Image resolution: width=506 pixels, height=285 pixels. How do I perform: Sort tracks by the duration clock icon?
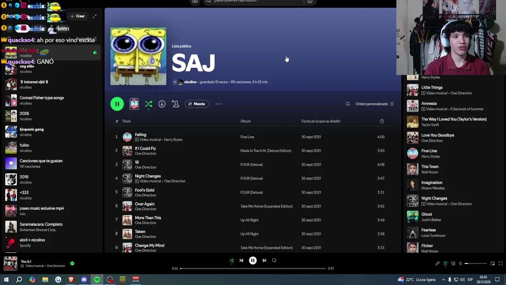coord(382,121)
